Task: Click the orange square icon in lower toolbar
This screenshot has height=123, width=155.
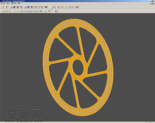Action: point(31,11)
